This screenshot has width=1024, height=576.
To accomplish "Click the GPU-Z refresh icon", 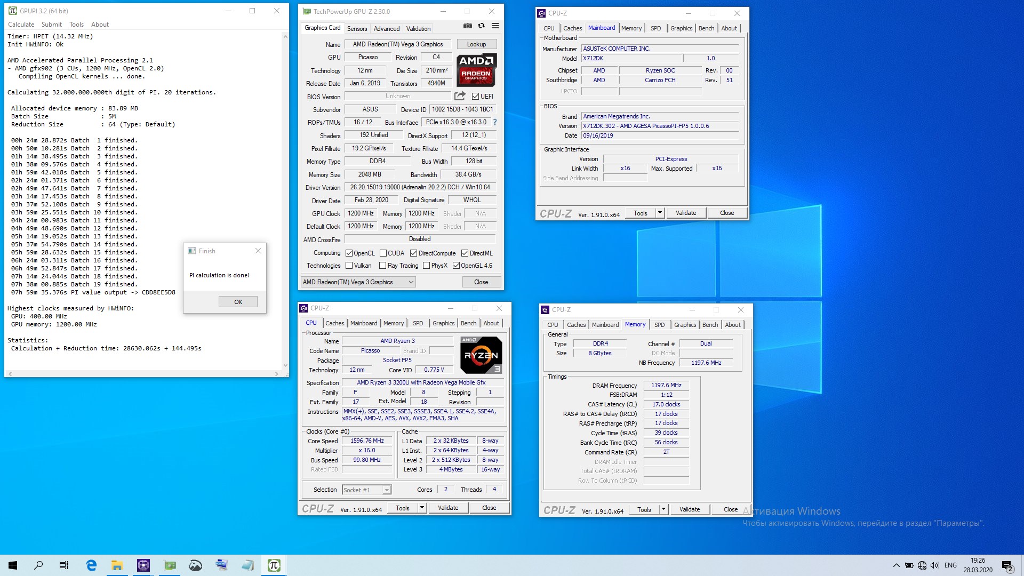I will point(481,26).
